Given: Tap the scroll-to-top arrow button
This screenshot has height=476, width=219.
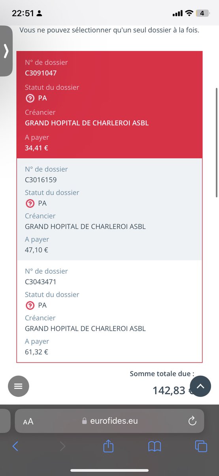Looking at the screenshot, I should point(200,386).
